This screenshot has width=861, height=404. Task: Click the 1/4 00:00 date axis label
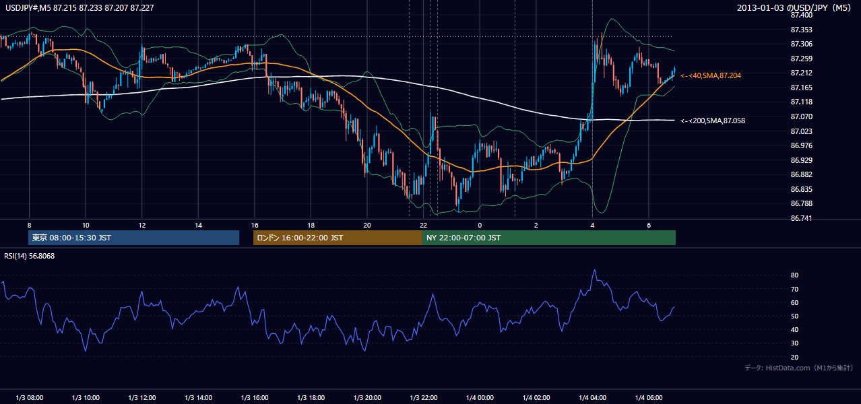[x=480, y=398]
